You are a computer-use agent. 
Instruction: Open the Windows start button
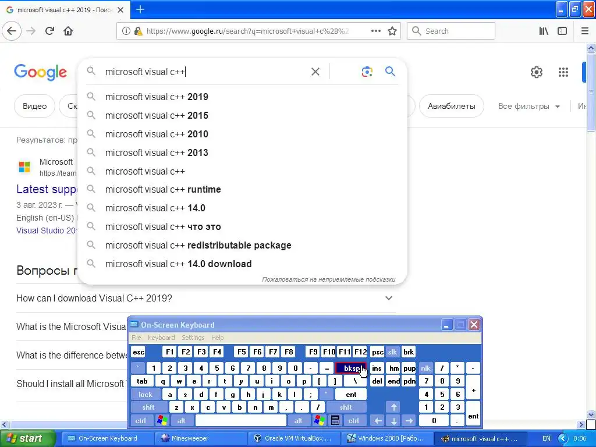pos(27,439)
